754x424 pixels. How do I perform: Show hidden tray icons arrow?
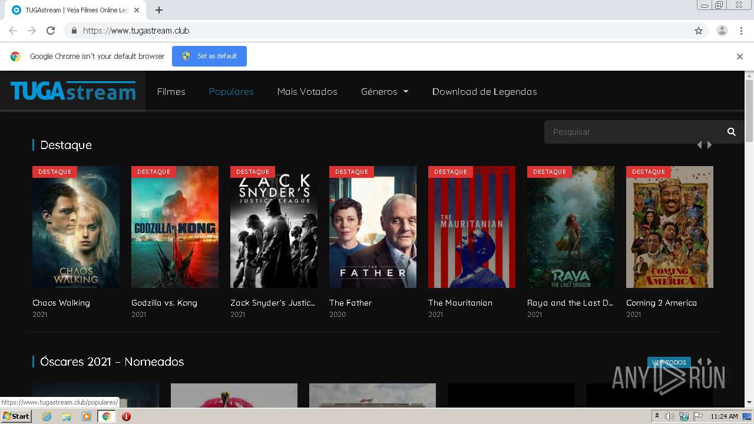(657, 416)
